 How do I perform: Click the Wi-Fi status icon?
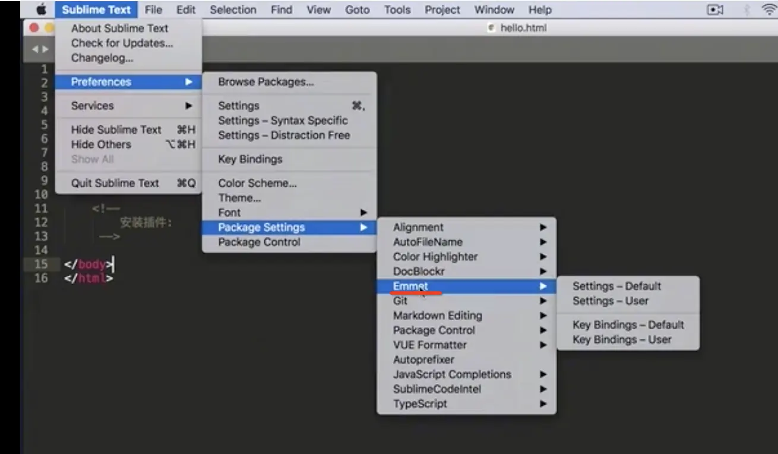pos(770,10)
